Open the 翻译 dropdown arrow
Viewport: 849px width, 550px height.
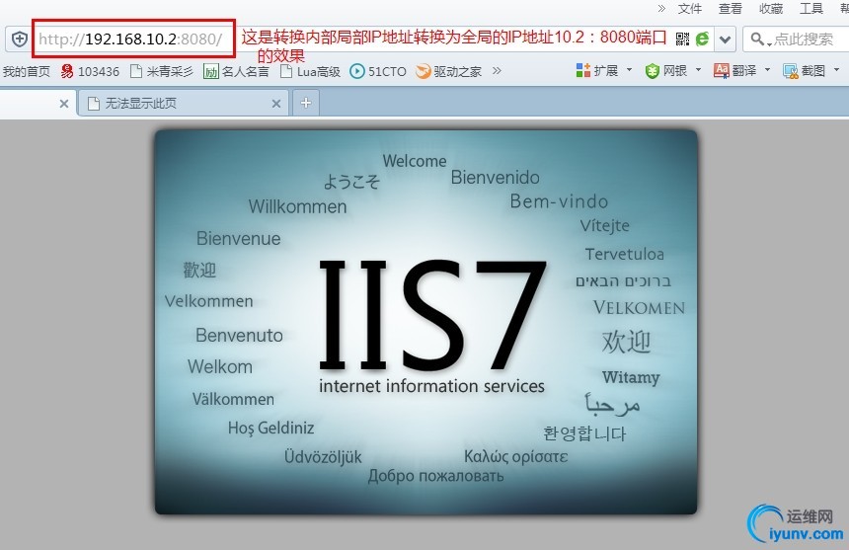click(x=767, y=70)
